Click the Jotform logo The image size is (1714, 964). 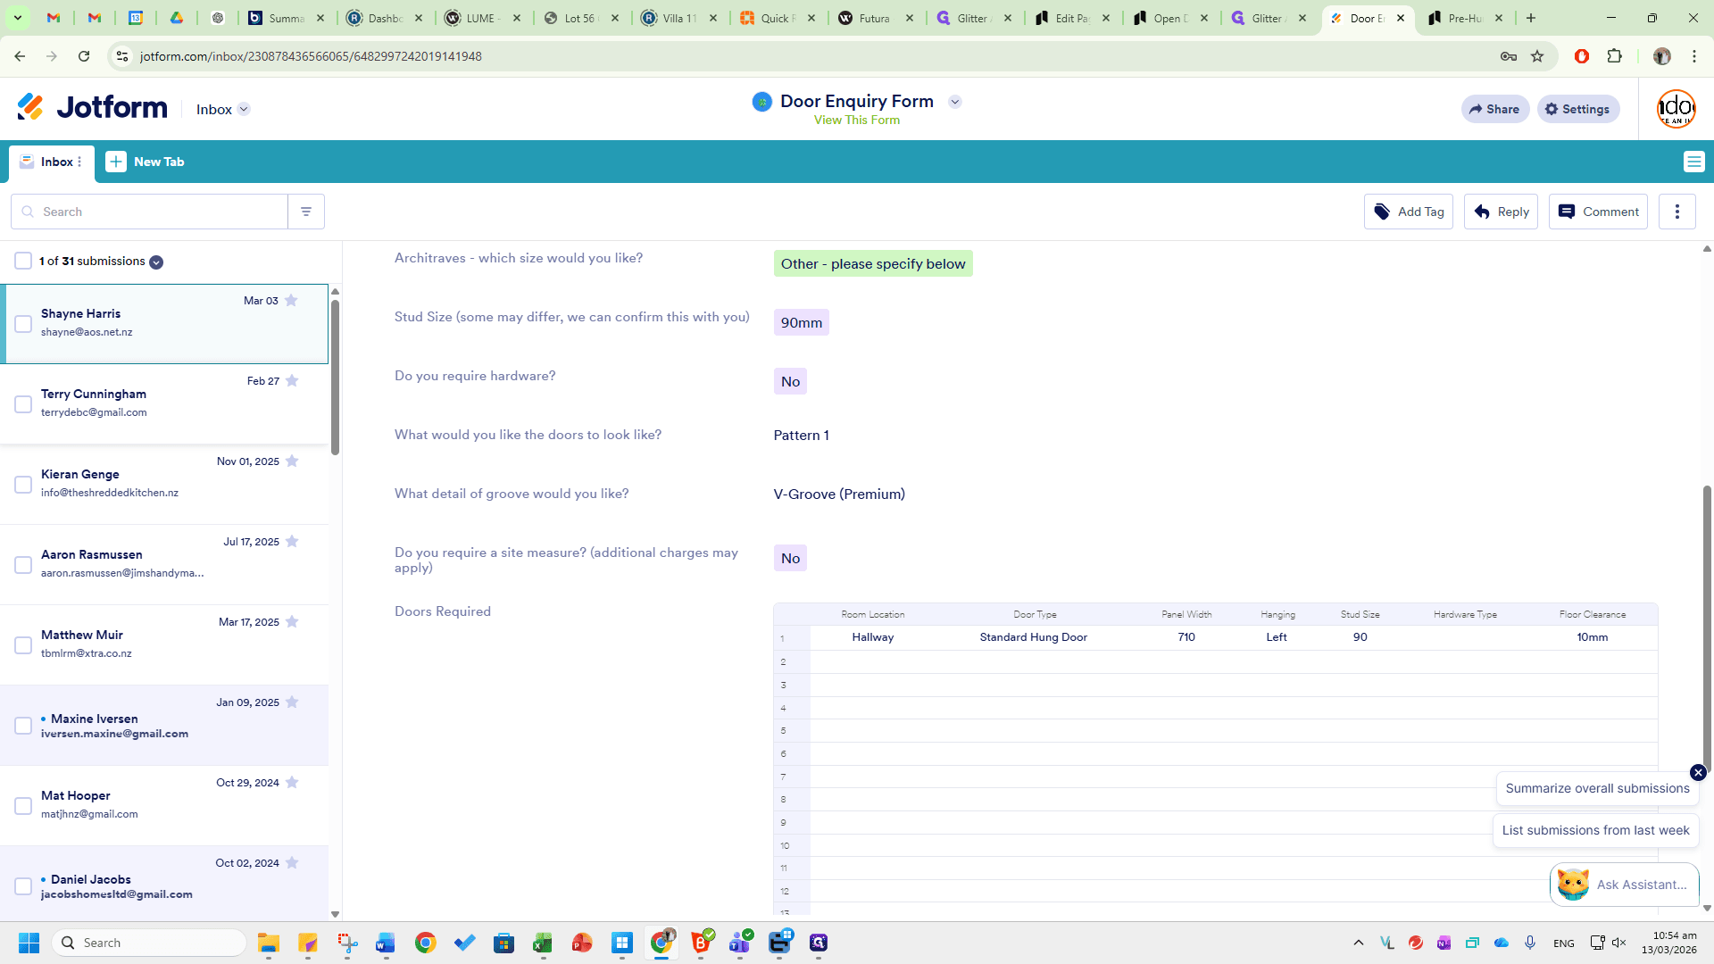(x=93, y=107)
